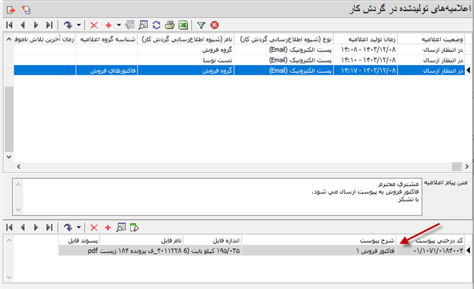
Task: Delete notification using top toolbar red X
Action: pos(94,25)
